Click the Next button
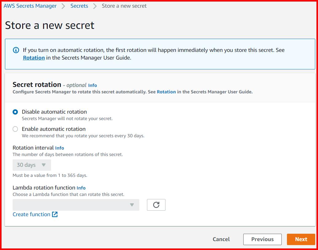 (301, 239)
